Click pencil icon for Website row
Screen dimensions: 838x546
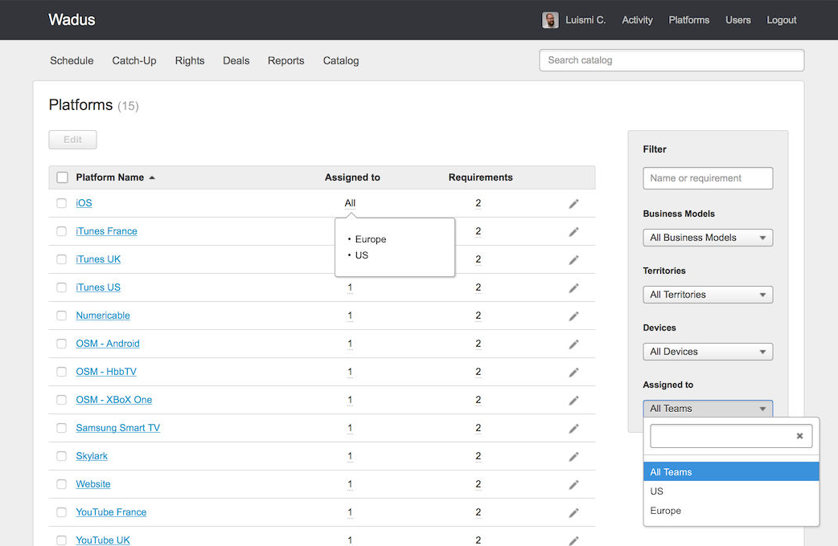click(573, 485)
